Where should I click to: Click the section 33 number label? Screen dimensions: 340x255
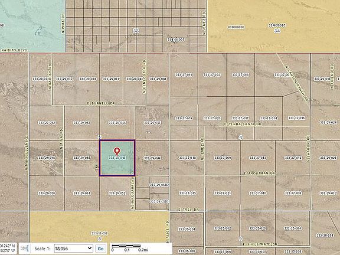[136, 31]
